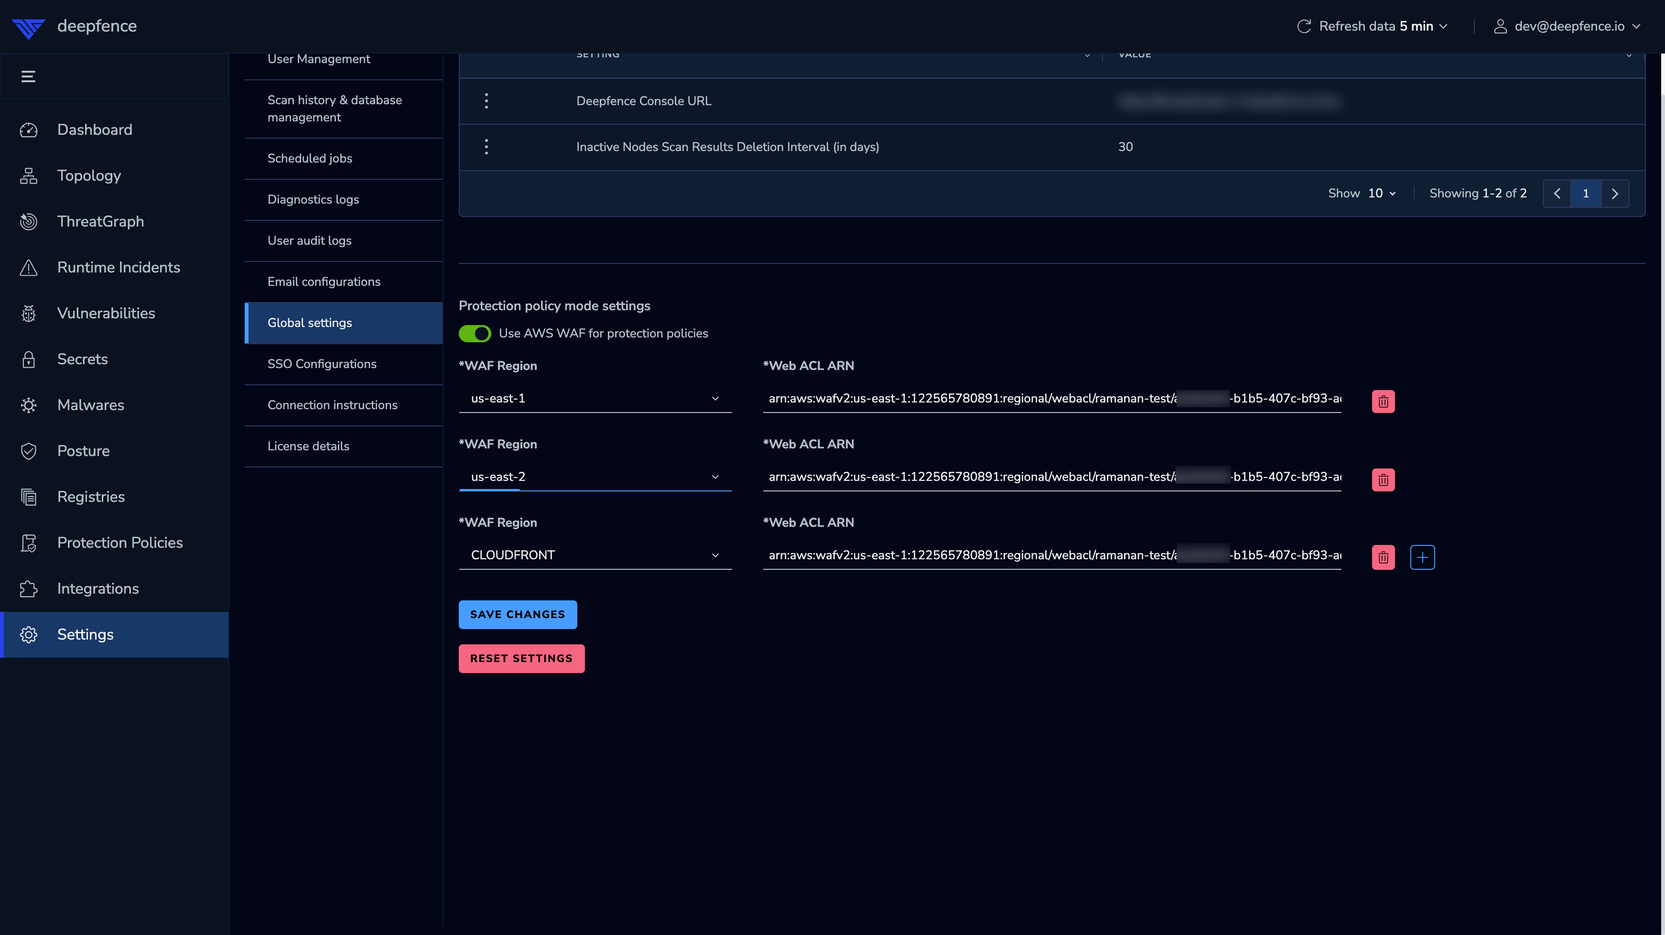This screenshot has width=1665, height=935.
Task: Click the Refresh data icon
Action: click(1304, 26)
